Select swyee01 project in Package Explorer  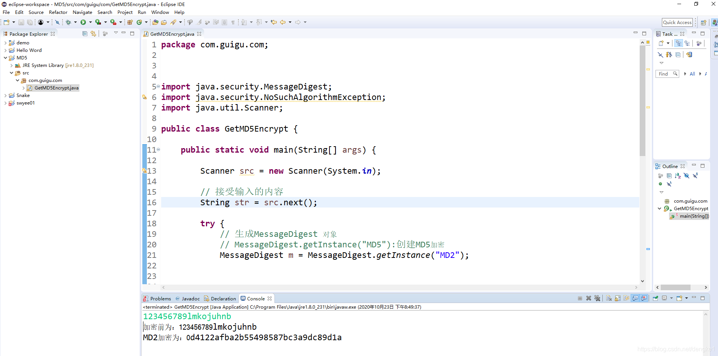[21, 103]
